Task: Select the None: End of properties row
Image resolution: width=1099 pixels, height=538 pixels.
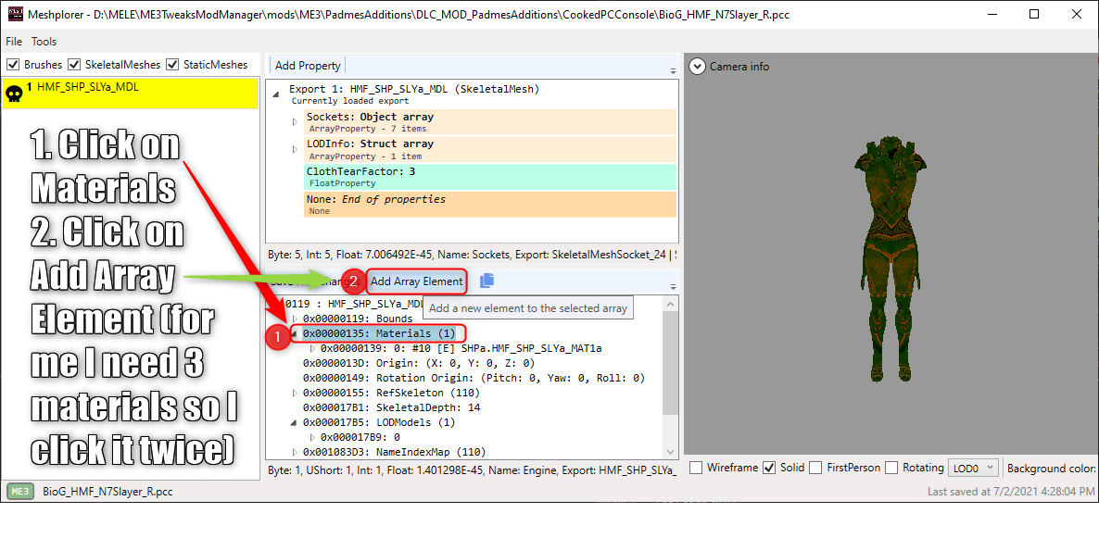Action: point(490,204)
